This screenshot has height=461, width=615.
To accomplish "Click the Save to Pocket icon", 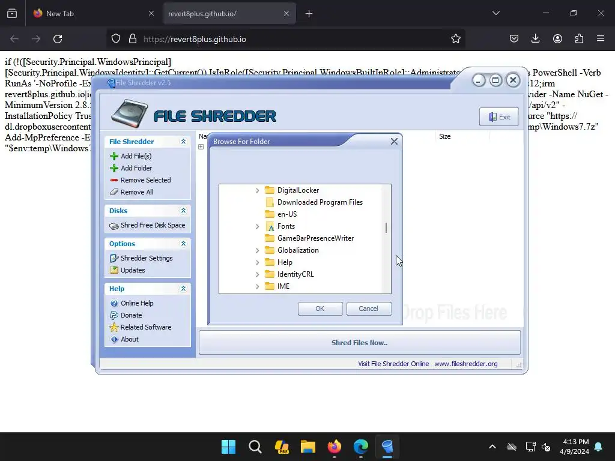I will [514, 39].
